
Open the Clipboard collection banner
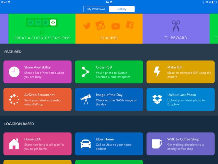[x=176, y=29]
